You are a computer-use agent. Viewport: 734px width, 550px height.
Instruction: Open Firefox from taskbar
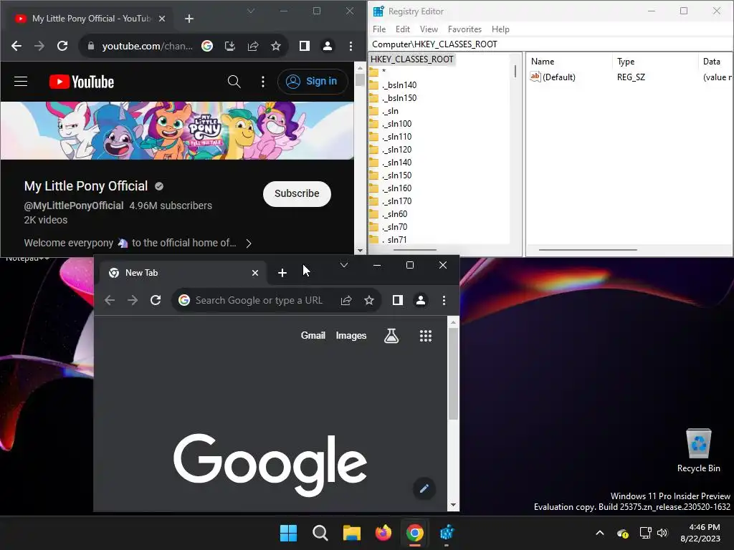pyautogui.click(x=383, y=533)
